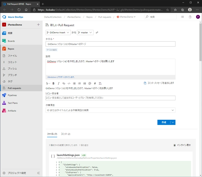Image resolution: width=202 pixels, height=177 pixels.
Task: Open Boards from the sidebar
Action: coord(11,41)
